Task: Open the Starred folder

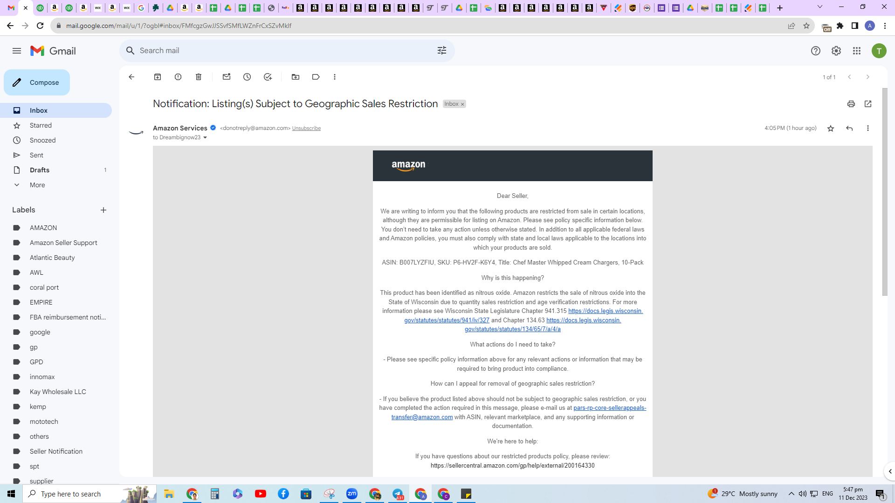Action: point(56,125)
